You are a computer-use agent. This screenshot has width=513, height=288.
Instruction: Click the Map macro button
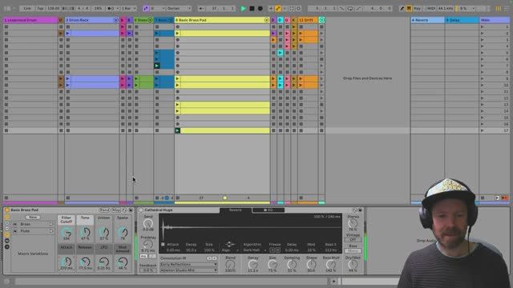click(115, 210)
